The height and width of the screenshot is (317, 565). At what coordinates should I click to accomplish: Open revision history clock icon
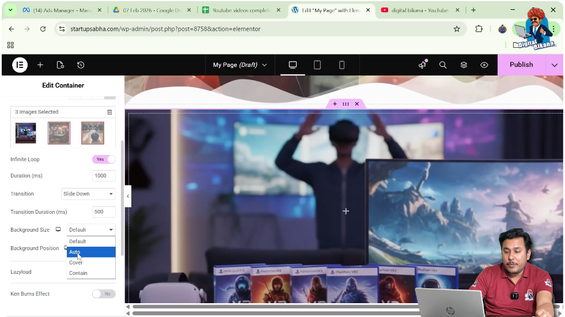81,65
